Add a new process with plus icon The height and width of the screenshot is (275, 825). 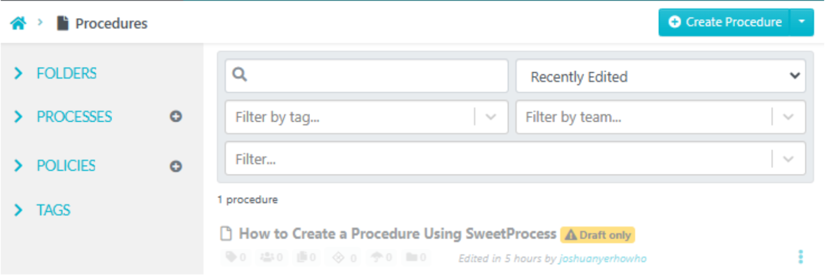pos(176,116)
